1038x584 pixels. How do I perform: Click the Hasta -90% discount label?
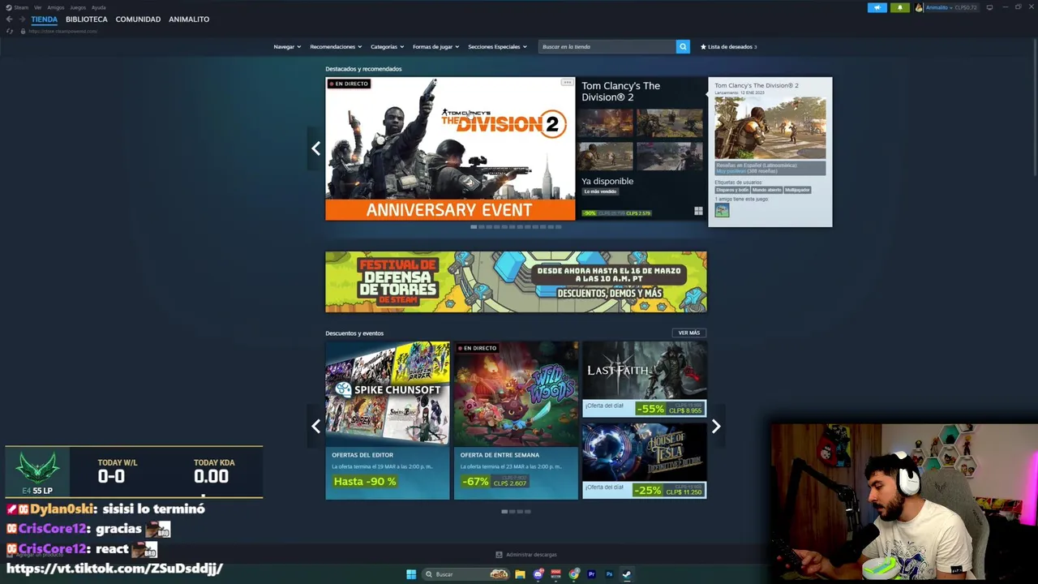(365, 481)
